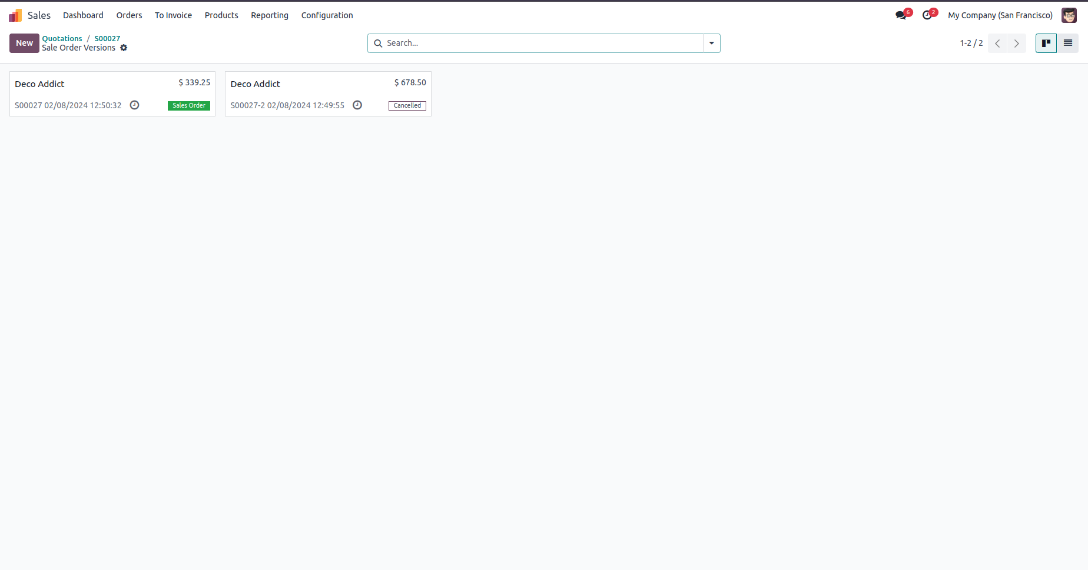Screen dimensions: 1088x570
Task: Open the Reporting menu
Action: pyautogui.click(x=270, y=15)
